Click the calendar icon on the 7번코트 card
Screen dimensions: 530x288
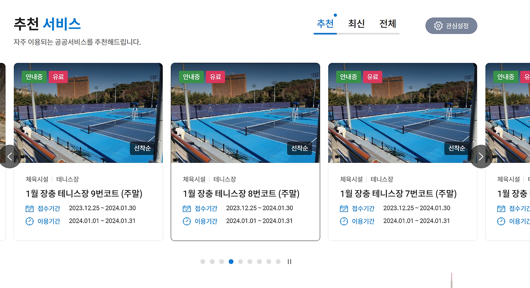click(x=344, y=209)
